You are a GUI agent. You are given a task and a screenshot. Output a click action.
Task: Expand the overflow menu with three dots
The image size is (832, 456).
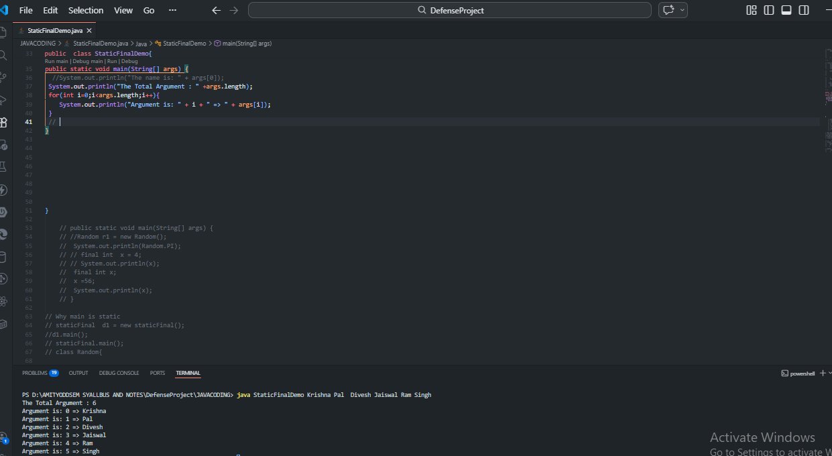pyautogui.click(x=172, y=10)
